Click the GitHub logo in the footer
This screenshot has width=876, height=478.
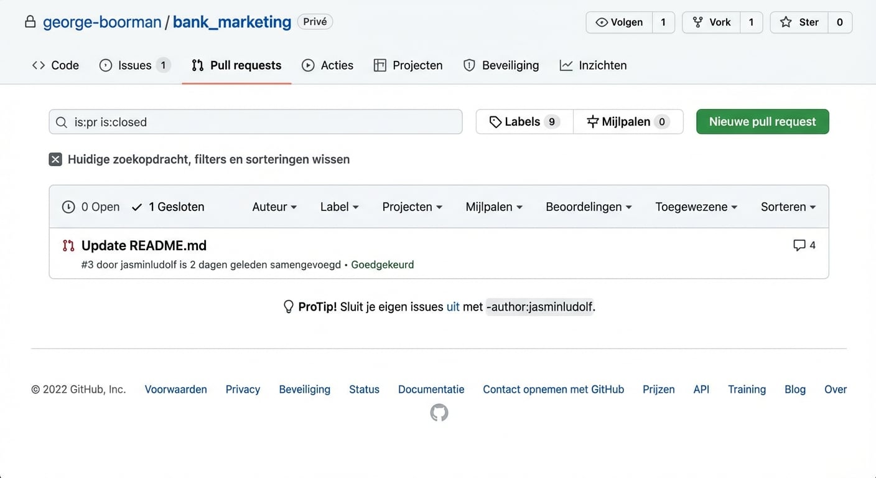439,413
